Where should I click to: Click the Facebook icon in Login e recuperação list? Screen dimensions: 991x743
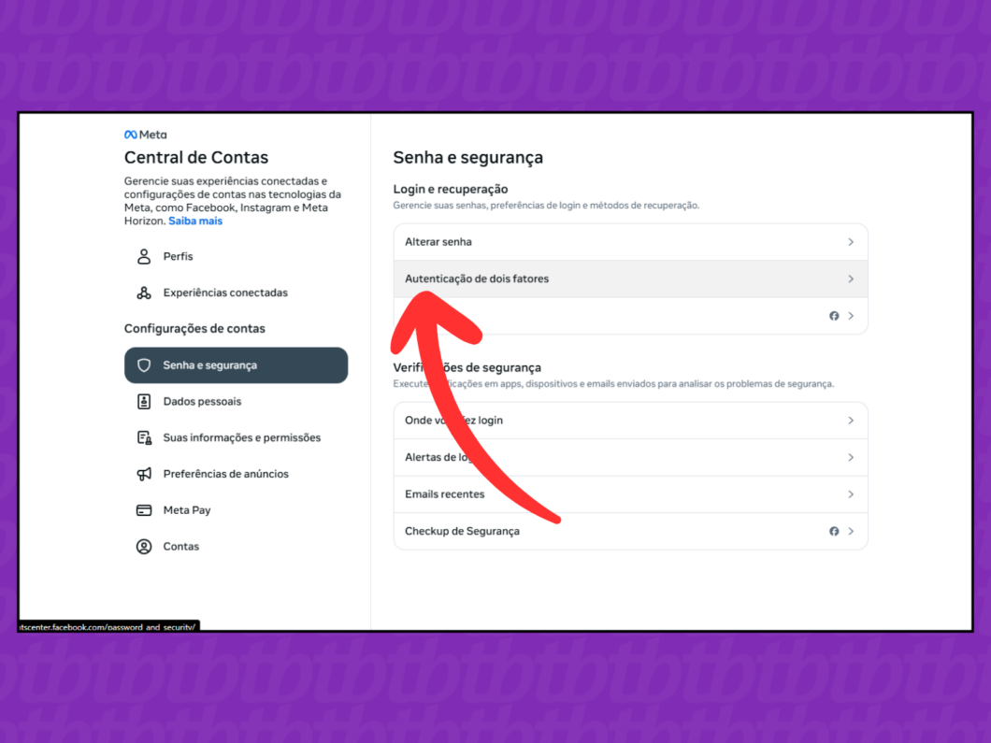click(x=834, y=316)
